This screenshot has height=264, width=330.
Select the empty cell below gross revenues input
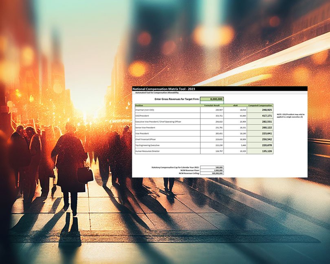[212, 102]
